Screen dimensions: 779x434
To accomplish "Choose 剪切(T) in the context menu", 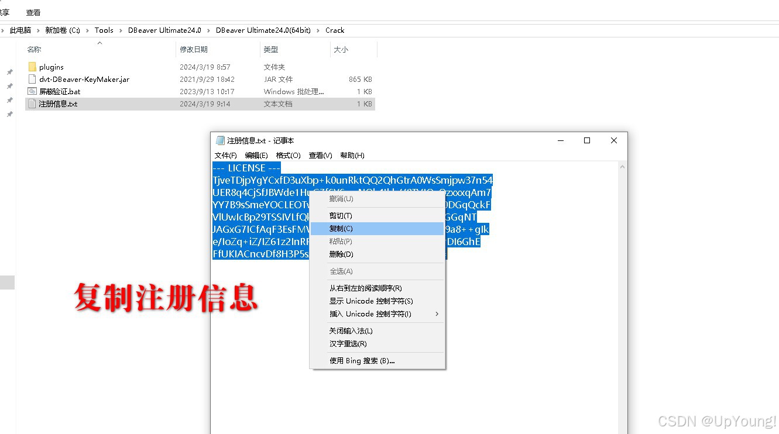I will tap(378, 216).
